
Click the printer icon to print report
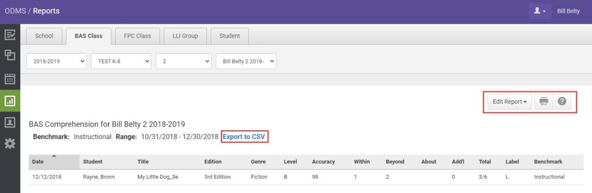click(x=543, y=102)
